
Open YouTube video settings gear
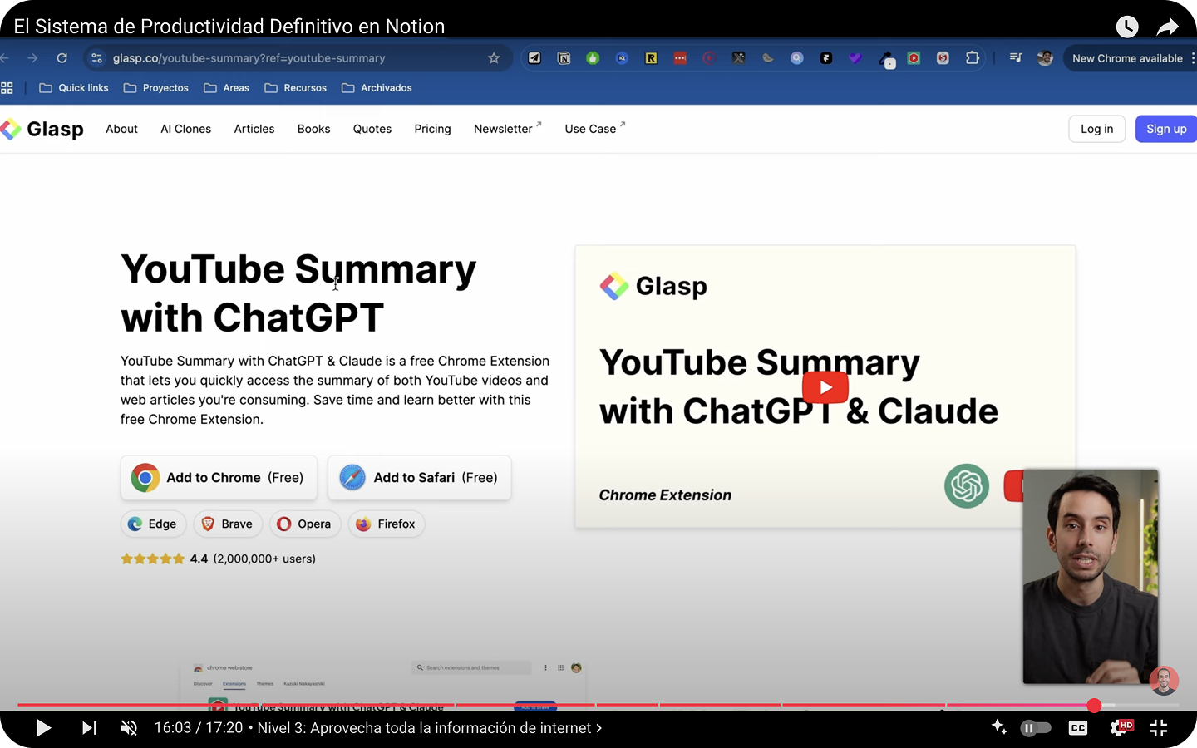tap(1121, 728)
